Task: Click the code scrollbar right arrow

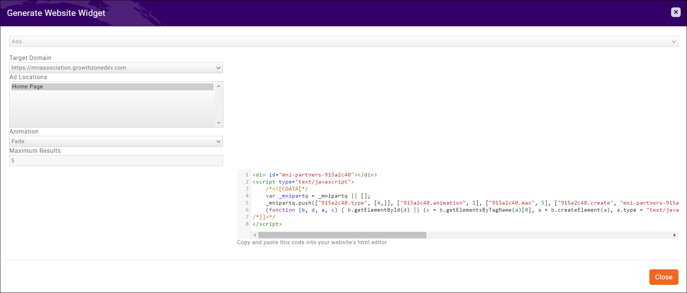Action: 674,235
